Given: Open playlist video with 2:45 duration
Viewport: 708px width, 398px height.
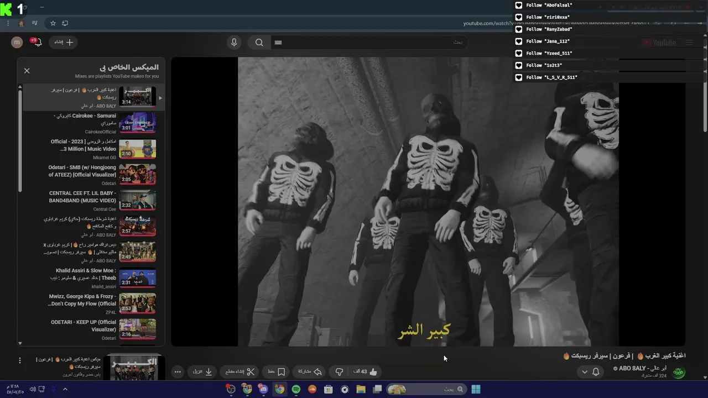Looking at the screenshot, I should click(x=137, y=252).
